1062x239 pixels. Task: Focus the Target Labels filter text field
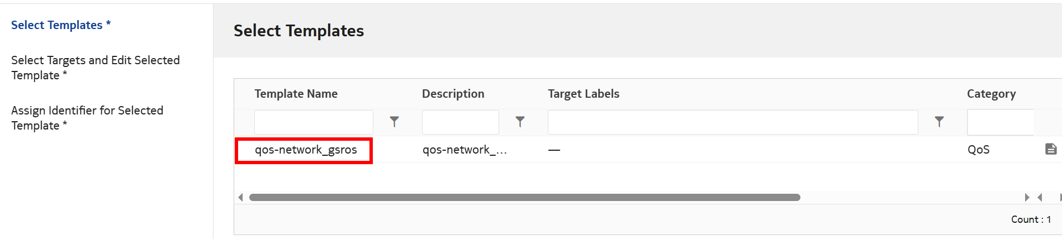coord(732,122)
